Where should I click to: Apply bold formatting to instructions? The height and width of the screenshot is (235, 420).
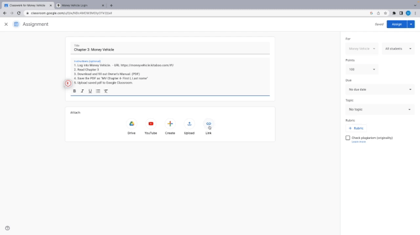point(74,91)
